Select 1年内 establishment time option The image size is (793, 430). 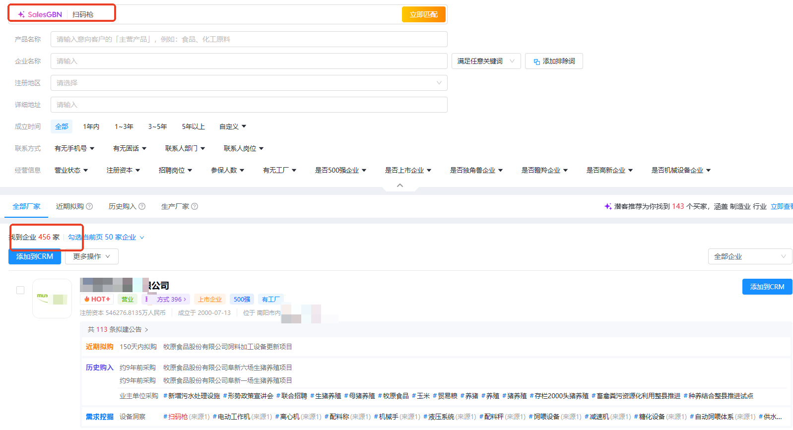[91, 126]
